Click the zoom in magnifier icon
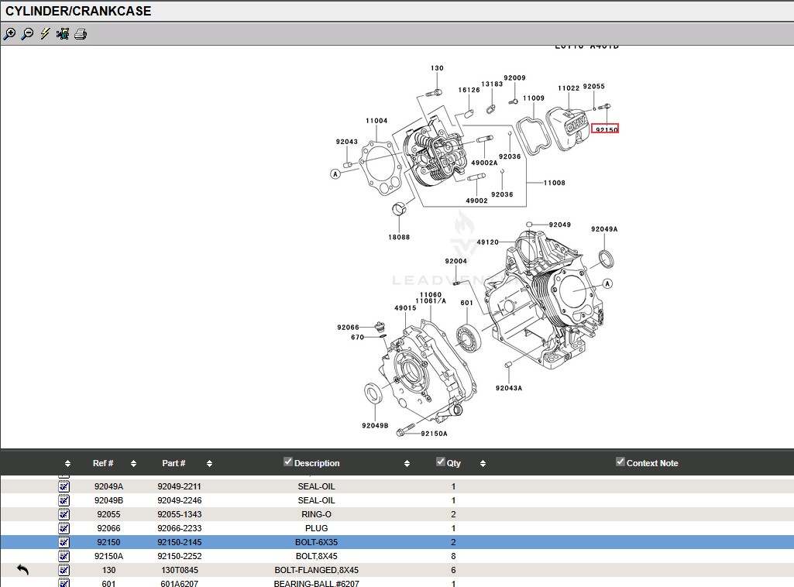This screenshot has width=794, height=587. pyautogui.click(x=9, y=34)
